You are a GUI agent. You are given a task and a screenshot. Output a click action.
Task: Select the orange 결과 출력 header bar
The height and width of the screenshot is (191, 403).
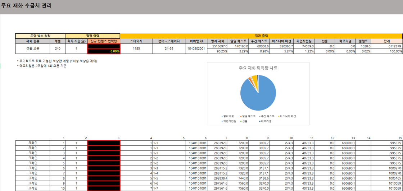[x=261, y=36]
